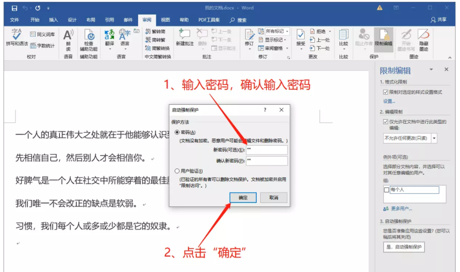The image size is (460, 272).
Task: Click the help question mark in dialog
Action: click(265, 110)
